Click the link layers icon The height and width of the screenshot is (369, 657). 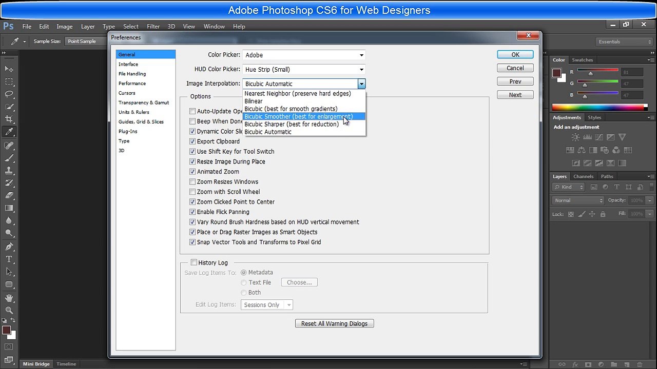click(x=563, y=364)
